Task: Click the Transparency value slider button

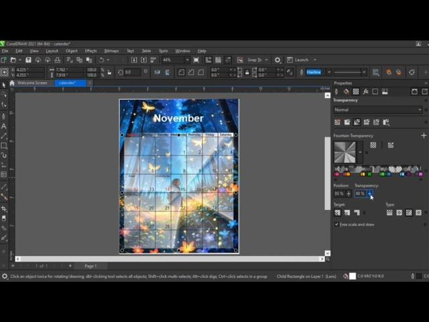Action: [x=369, y=194]
